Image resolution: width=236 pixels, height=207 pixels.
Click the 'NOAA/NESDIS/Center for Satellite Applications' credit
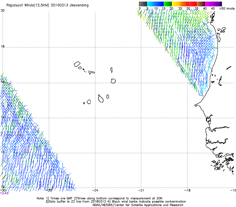tap(138, 205)
